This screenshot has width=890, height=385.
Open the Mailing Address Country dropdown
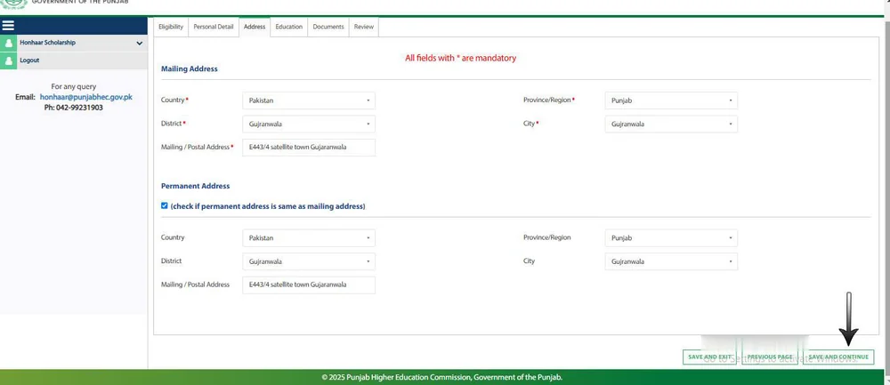309,100
